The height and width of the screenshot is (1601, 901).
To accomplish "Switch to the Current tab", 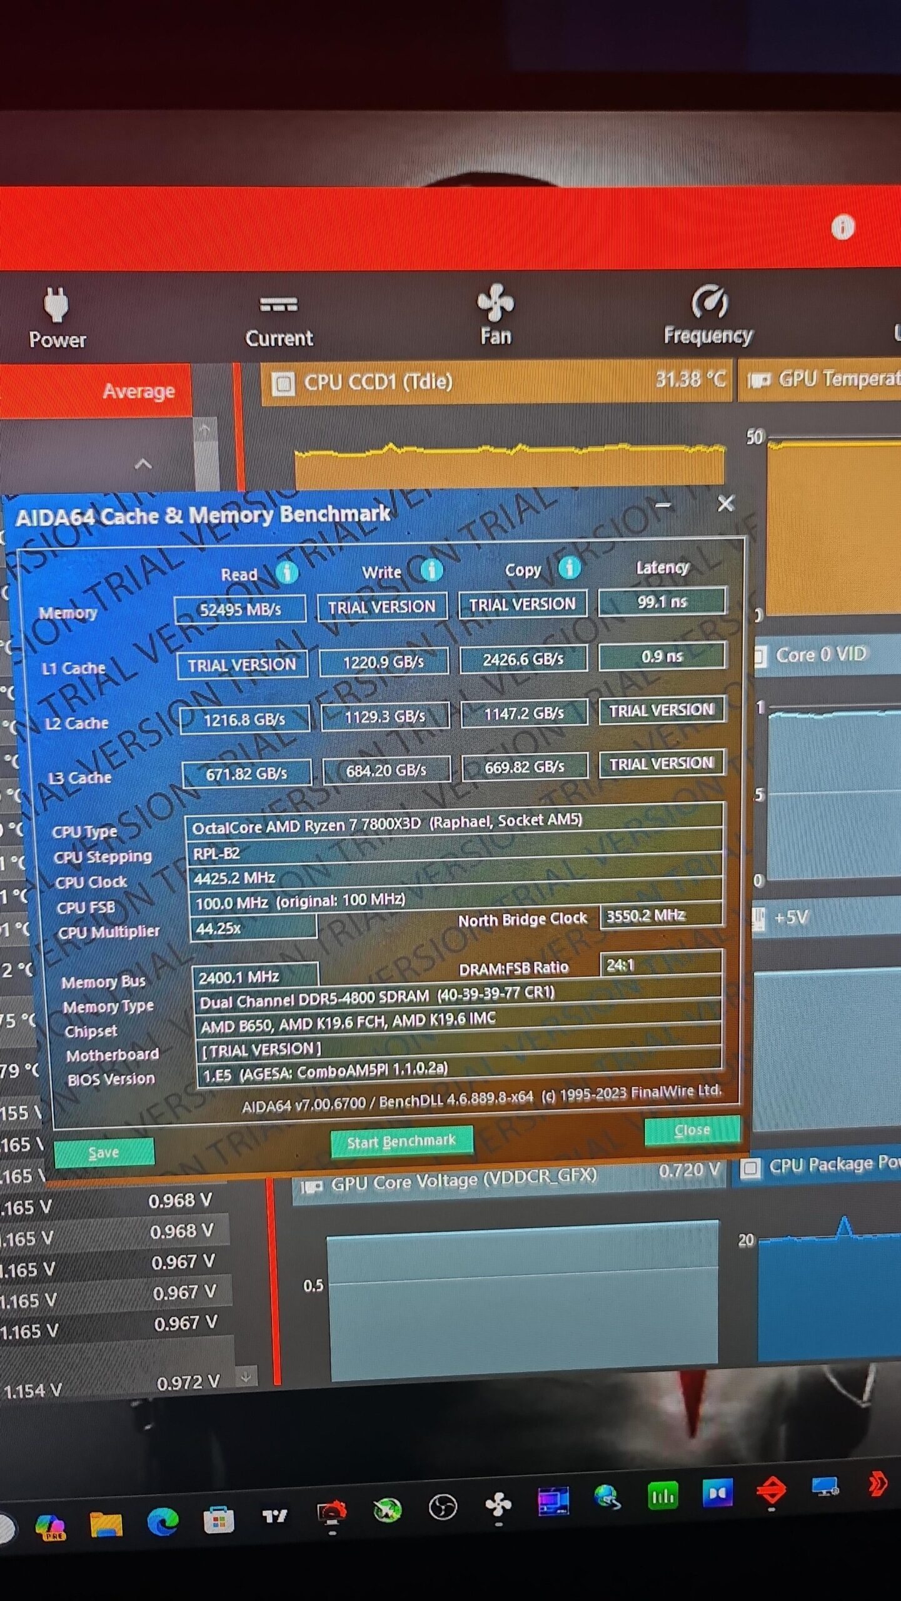I will click(x=279, y=322).
